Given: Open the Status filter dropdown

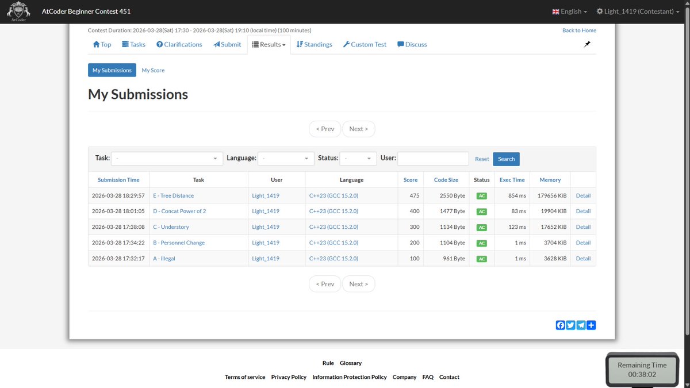Looking at the screenshot, I should (358, 159).
